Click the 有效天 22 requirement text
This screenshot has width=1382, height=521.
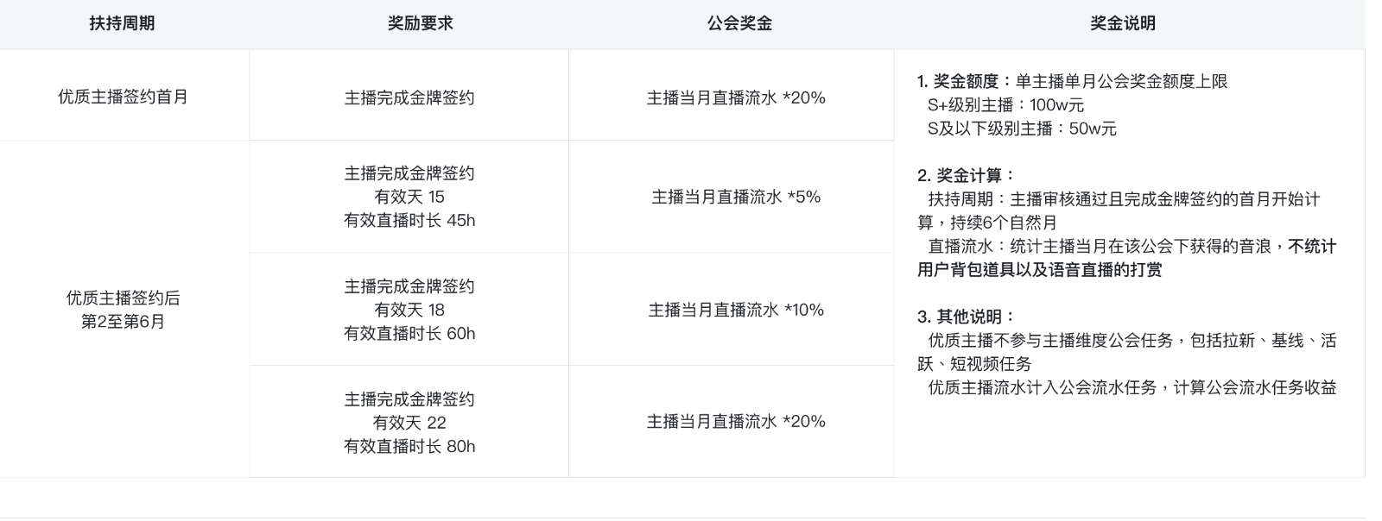[409, 423]
